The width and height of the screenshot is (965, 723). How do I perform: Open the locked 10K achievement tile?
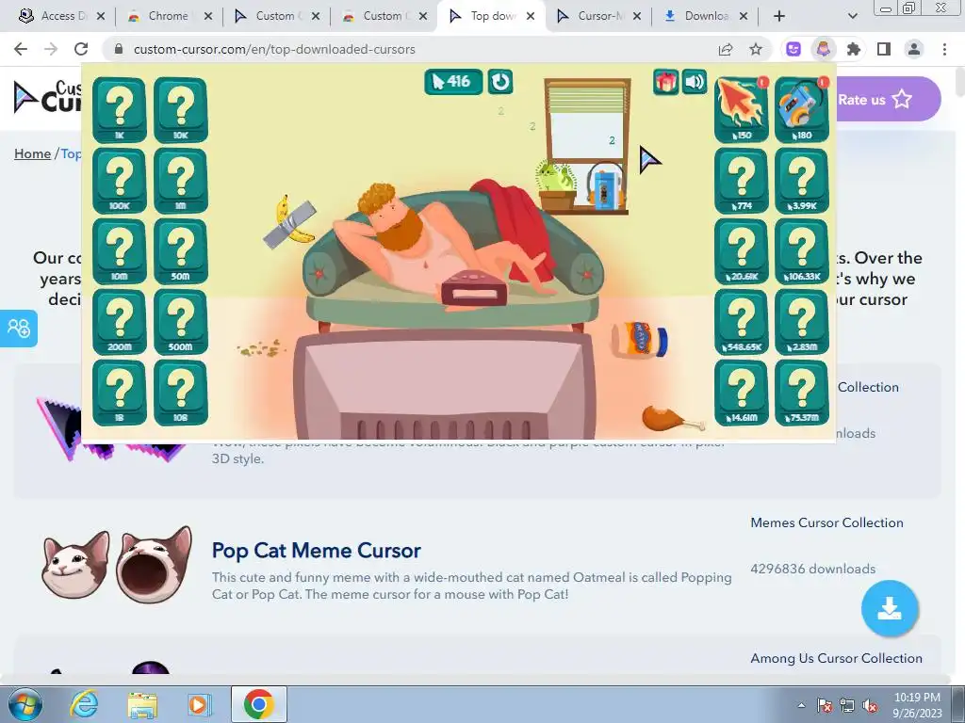[180, 110]
